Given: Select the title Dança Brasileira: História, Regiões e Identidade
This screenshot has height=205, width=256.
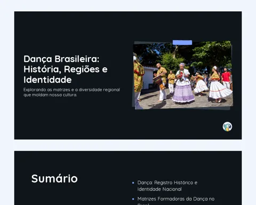Looking at the screenshot, I should [x=66, y=69].
